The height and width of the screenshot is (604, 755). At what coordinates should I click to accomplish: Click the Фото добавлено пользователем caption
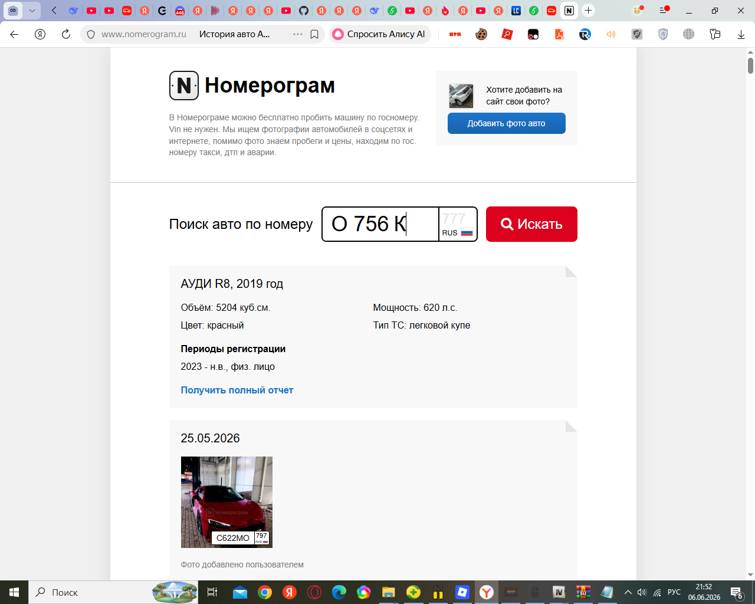click(242, 564)
